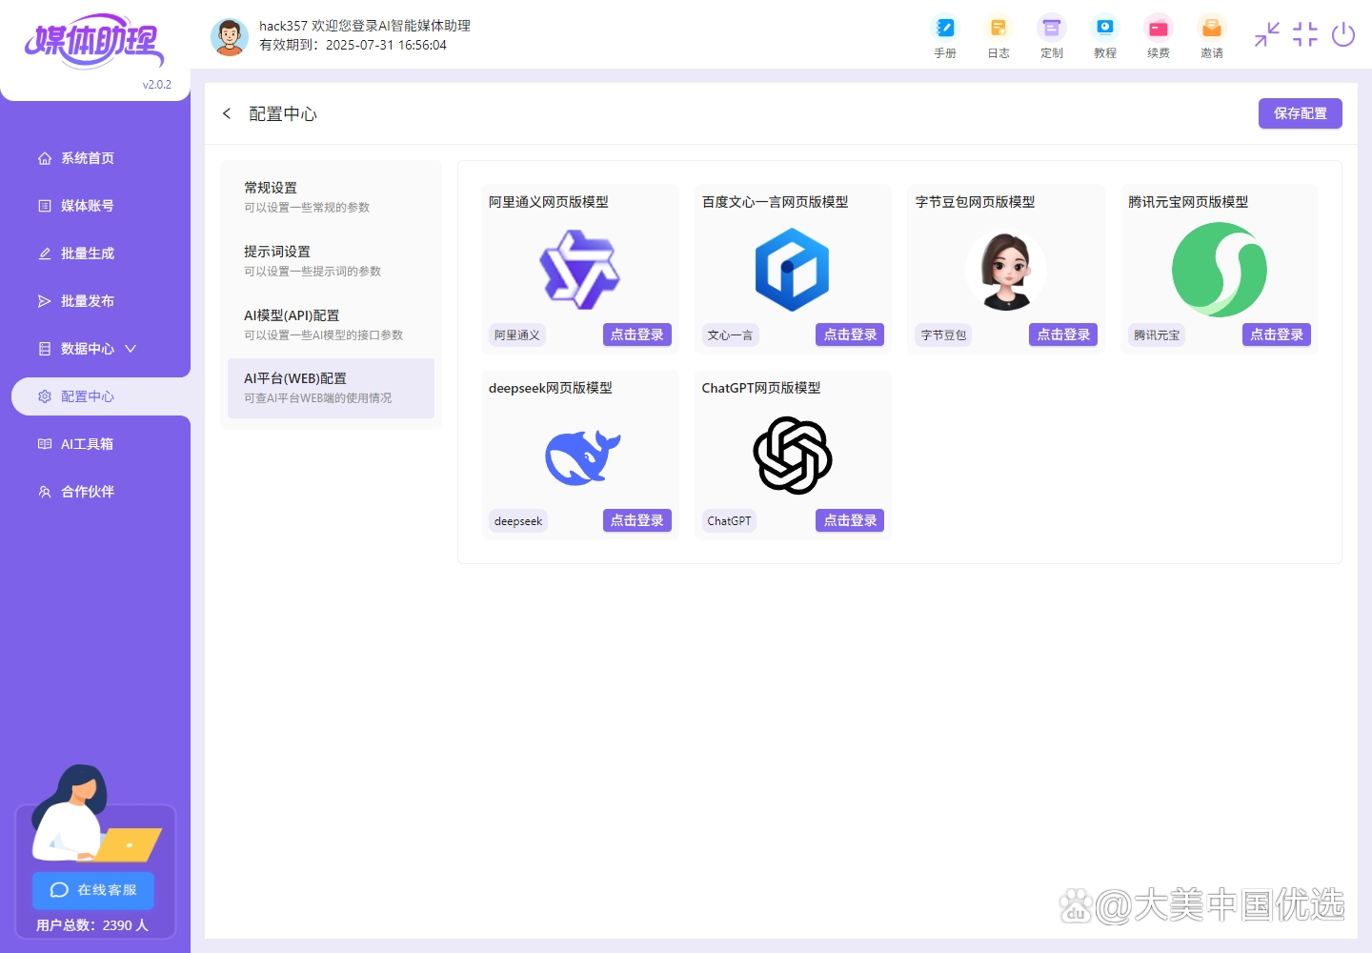Click 点击登录 for deepseek model

click(x=636, y=520)
